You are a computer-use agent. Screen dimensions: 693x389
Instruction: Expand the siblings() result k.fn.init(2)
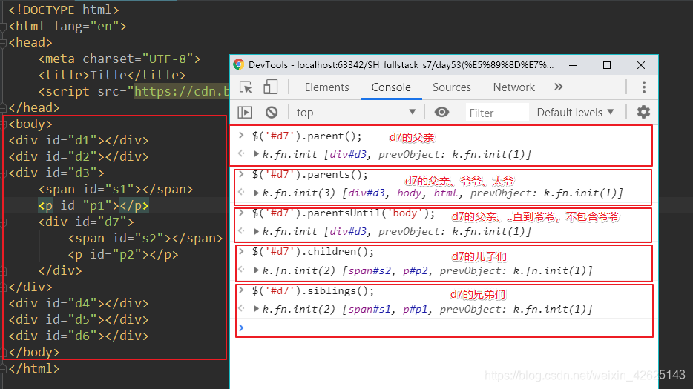click(256, 309)
